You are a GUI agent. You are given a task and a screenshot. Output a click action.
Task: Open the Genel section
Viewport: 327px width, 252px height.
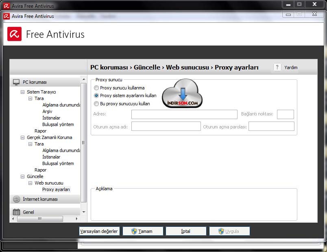click(45, 212)
